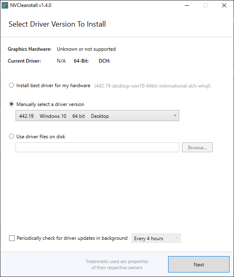The image size is (234, 277).
Task: Click the Browse... button
Action: 197,147
